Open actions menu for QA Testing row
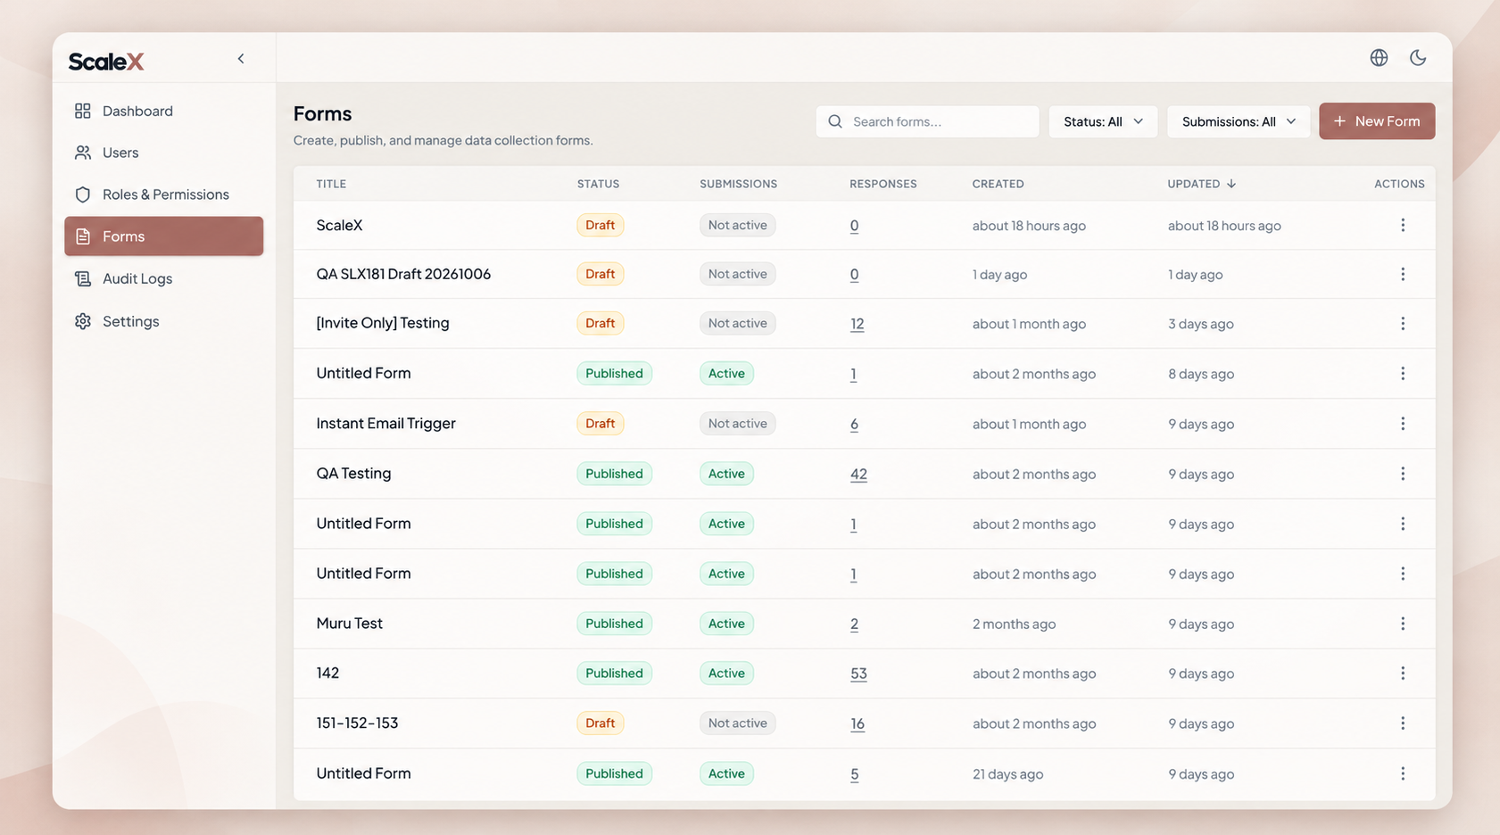 [1403, 474]
